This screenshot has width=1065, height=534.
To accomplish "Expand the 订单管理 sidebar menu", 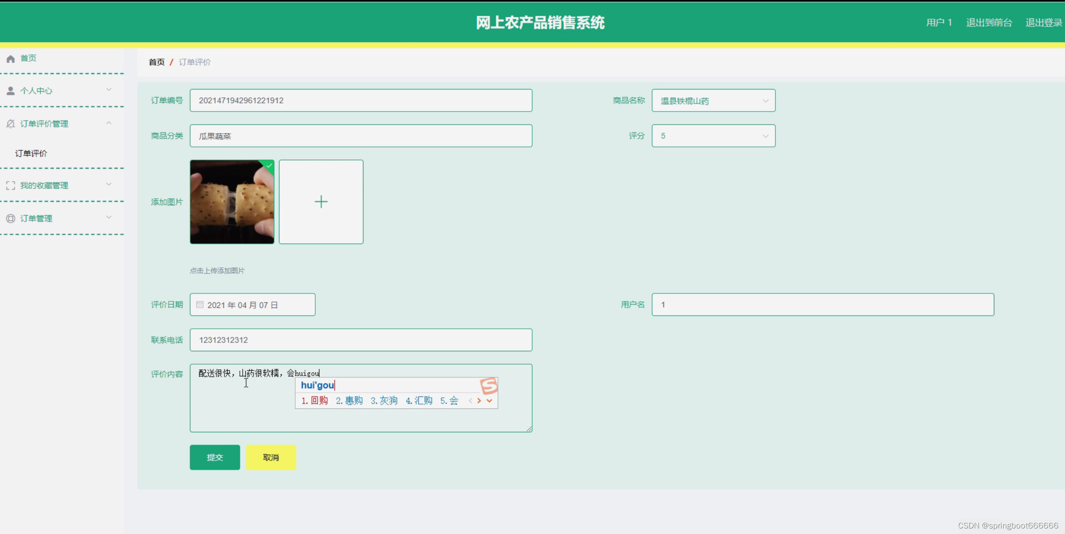I will click(109, 218).
